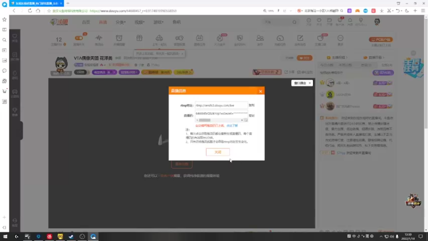This screenshot has width=428, height=241.
Task: Expand the 分类 dropdown menu
Action: point(120,22)
